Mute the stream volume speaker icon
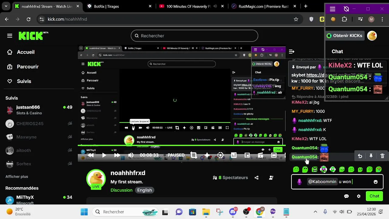 pos(131,155)
